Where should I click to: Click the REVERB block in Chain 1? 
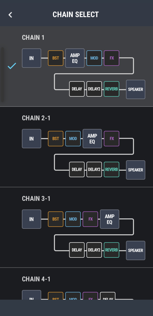click(111, 89)
